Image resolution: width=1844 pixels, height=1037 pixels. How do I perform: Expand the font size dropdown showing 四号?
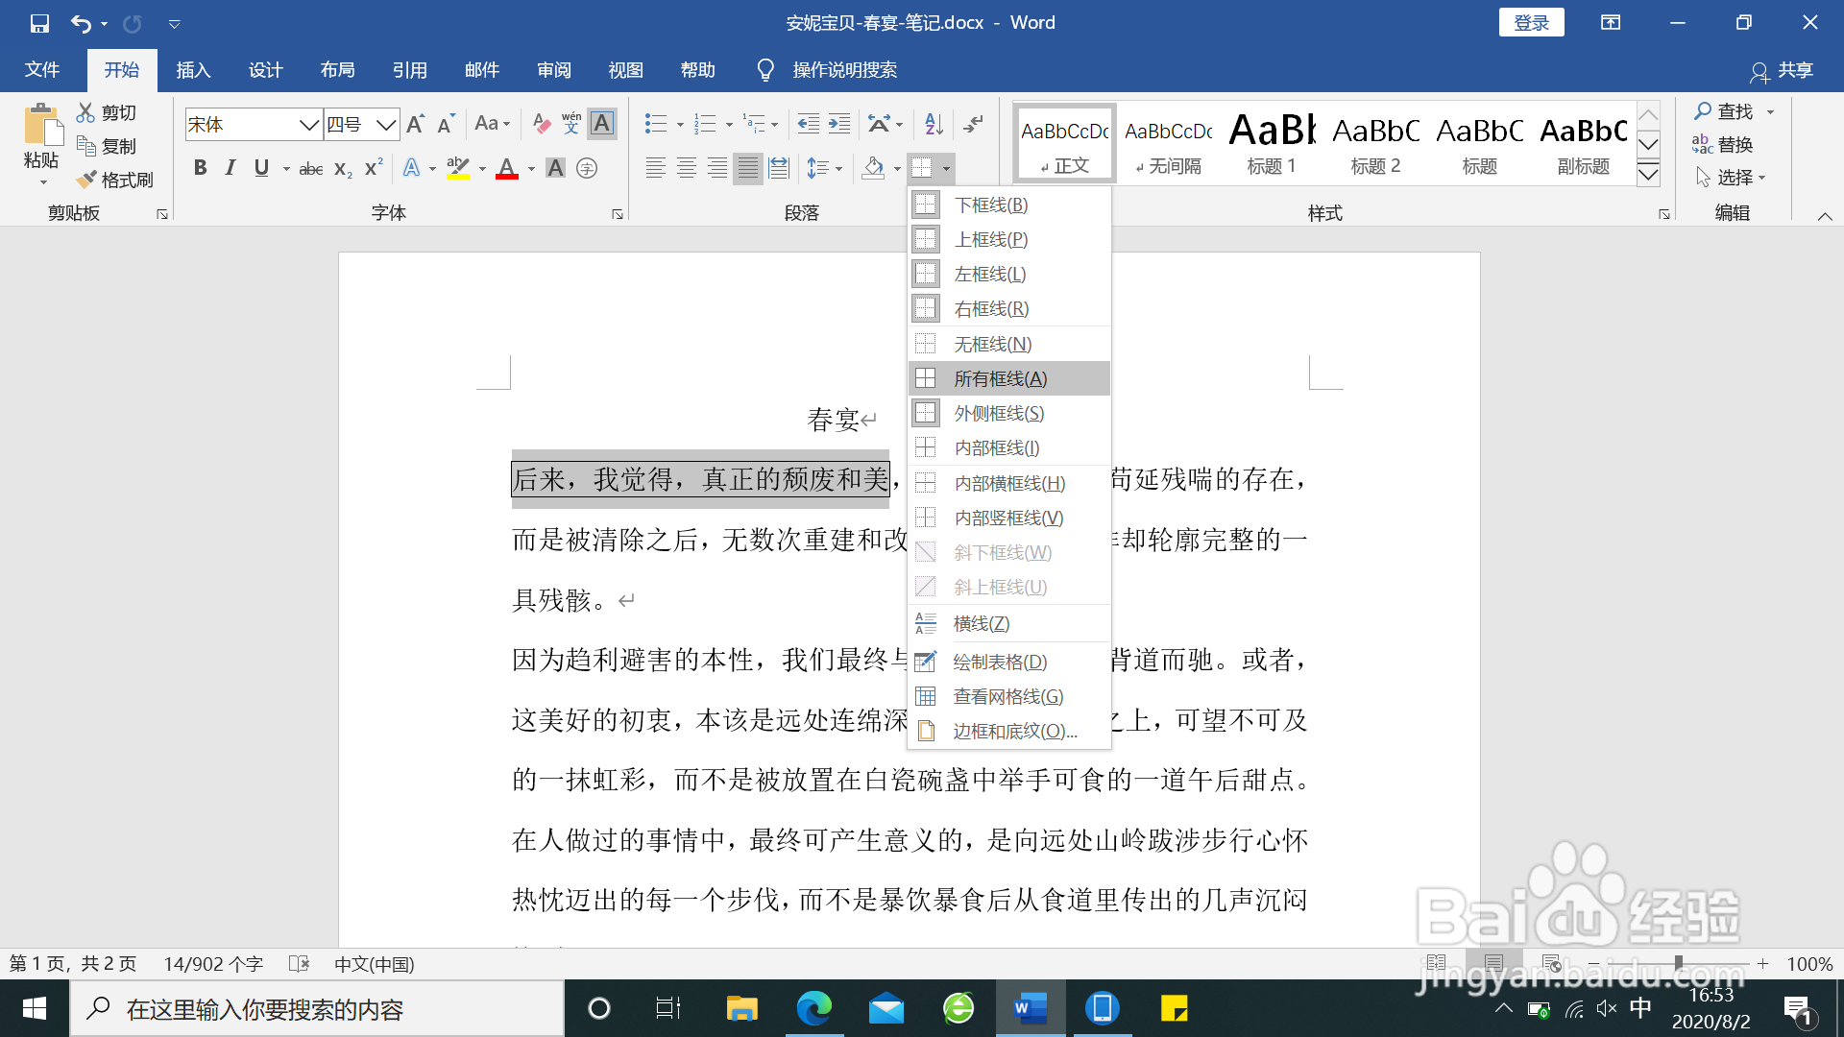384,124
